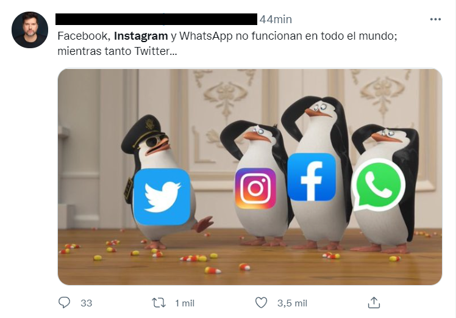Click the retweet arrows icon
Viewport: 456px width, 318px height.
pos(159,303)
